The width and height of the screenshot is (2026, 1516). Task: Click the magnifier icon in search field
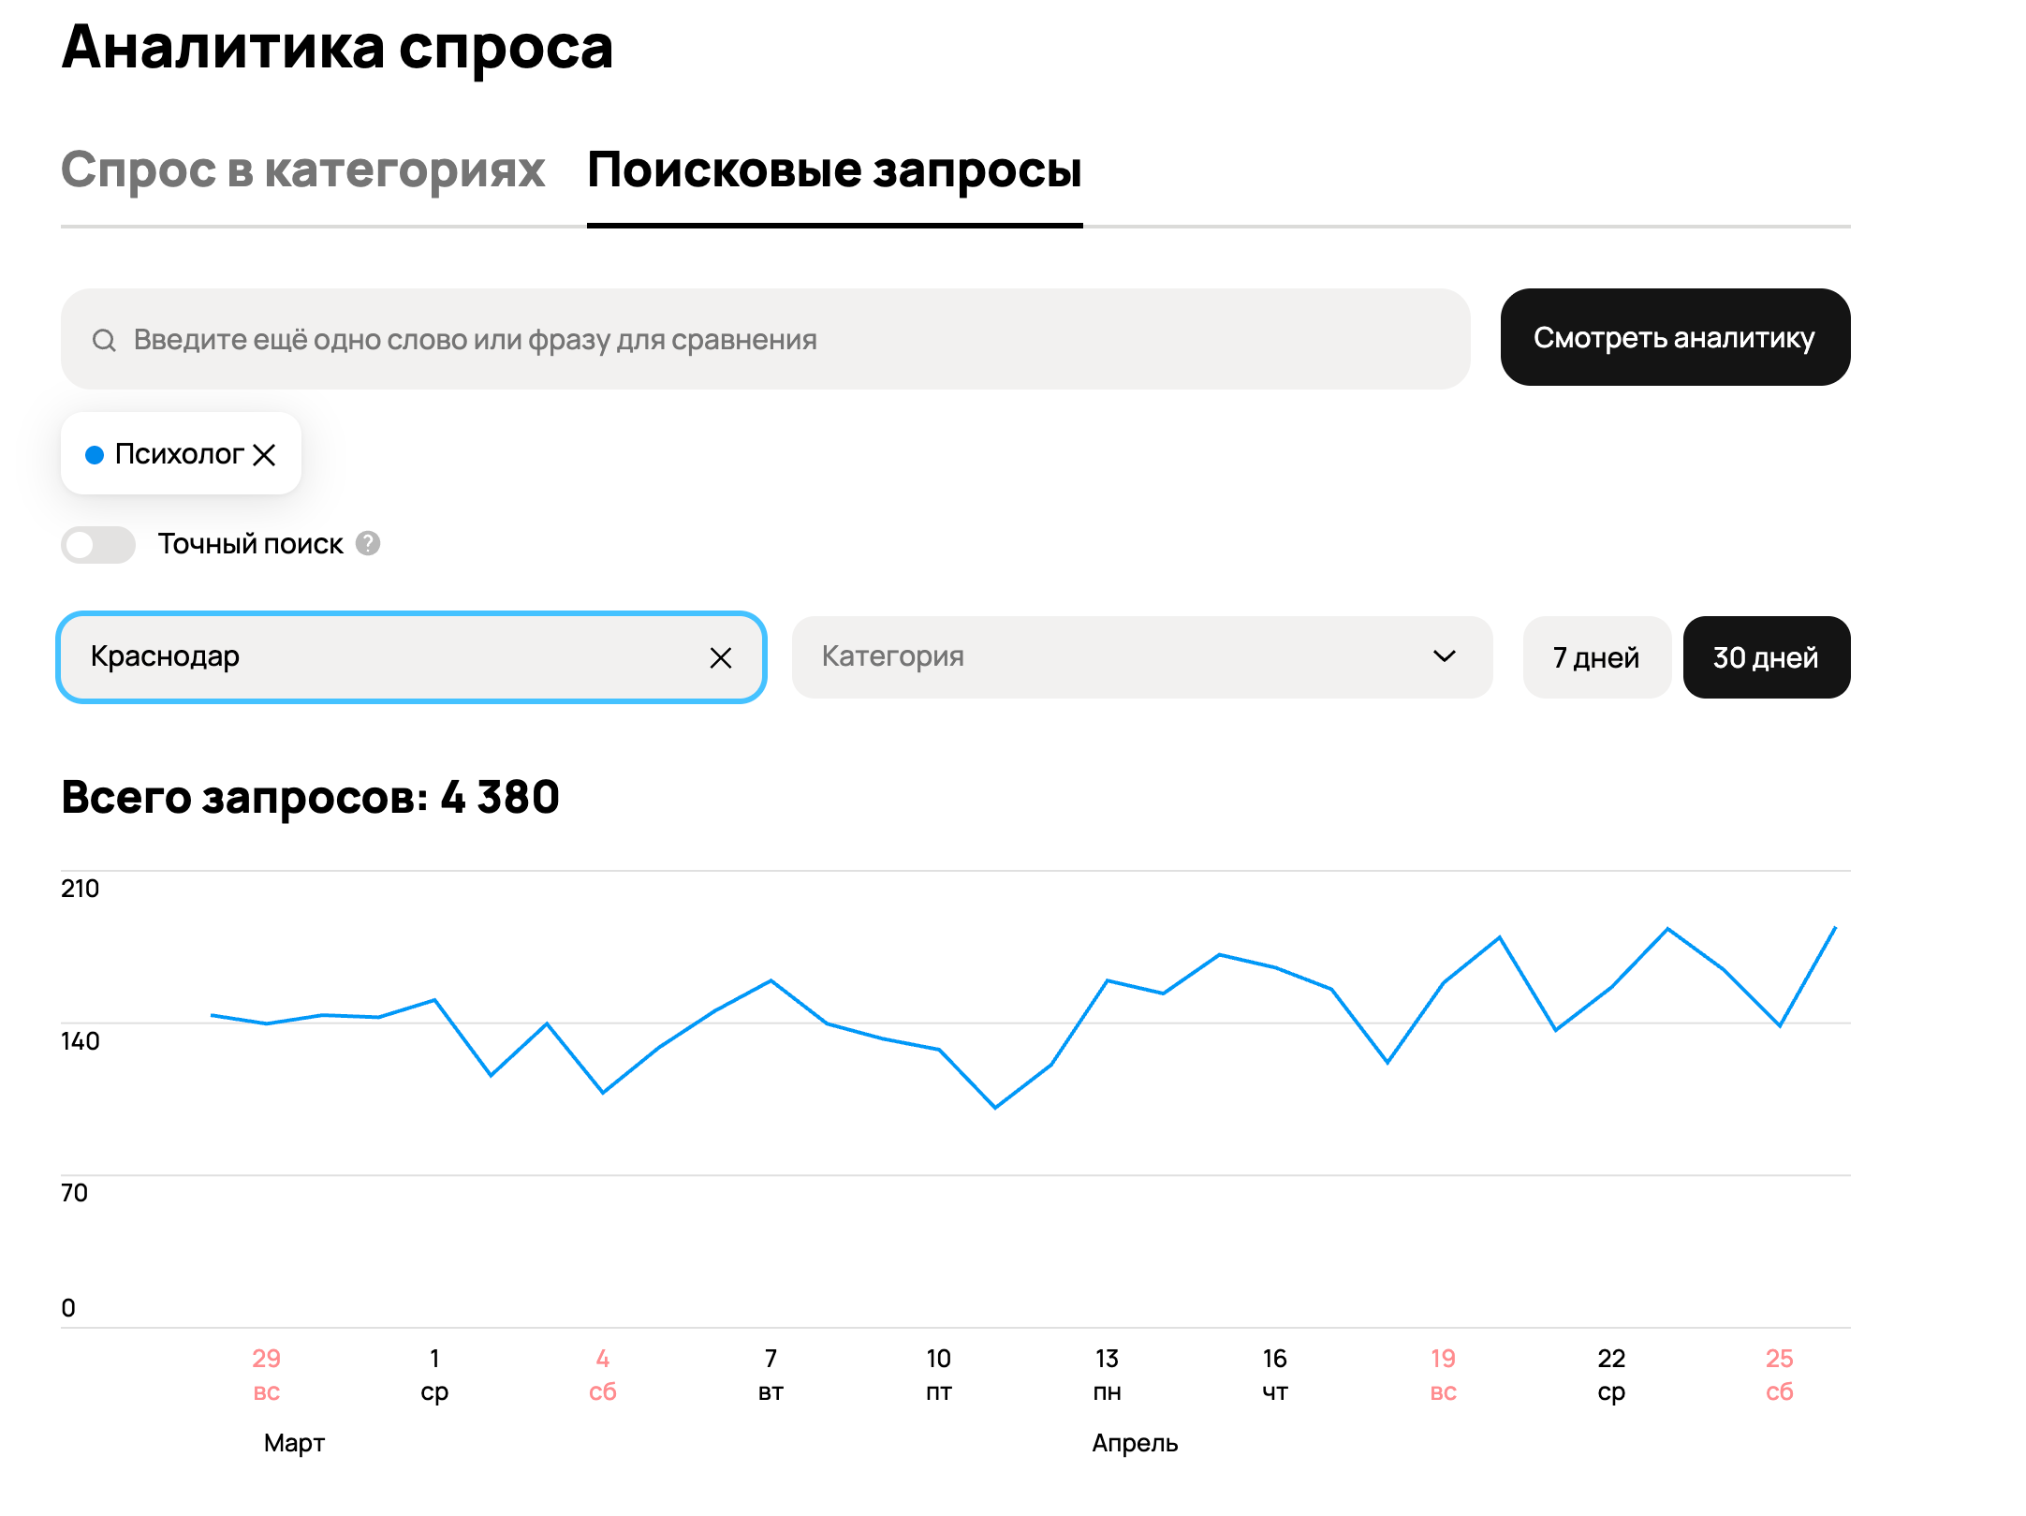tap(104, 340)
